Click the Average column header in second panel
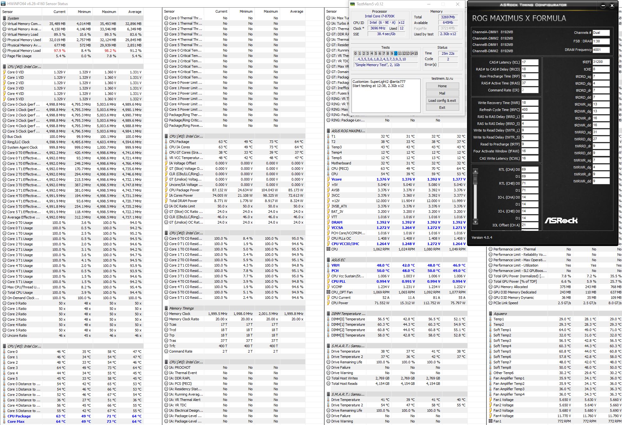Screen dimensions: 622x425 (x=296, y=11)
